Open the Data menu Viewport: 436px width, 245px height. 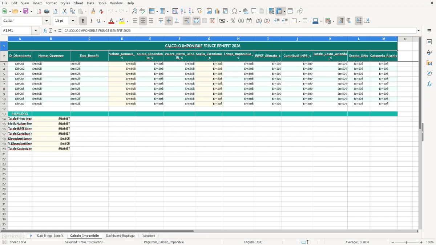pos(90,3)
